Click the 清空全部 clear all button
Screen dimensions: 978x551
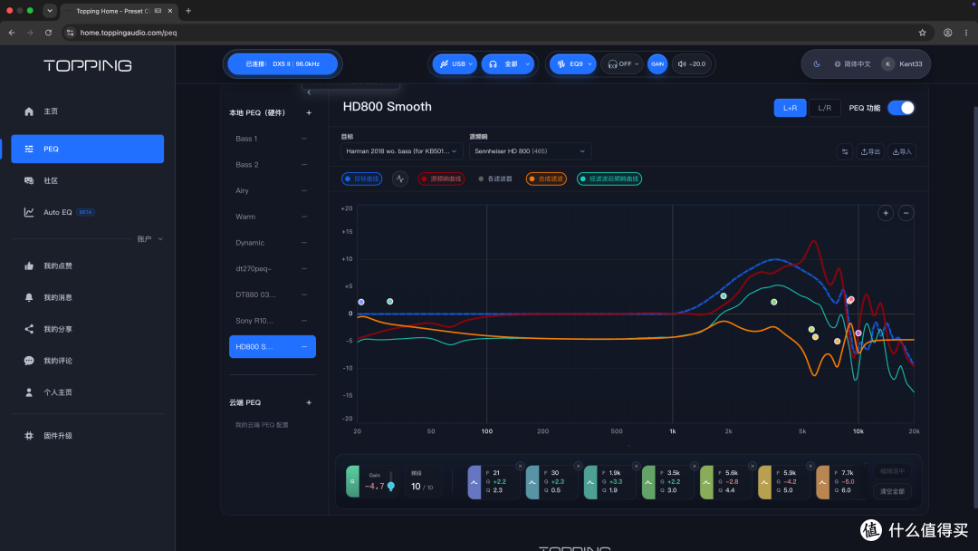(892, 492)
